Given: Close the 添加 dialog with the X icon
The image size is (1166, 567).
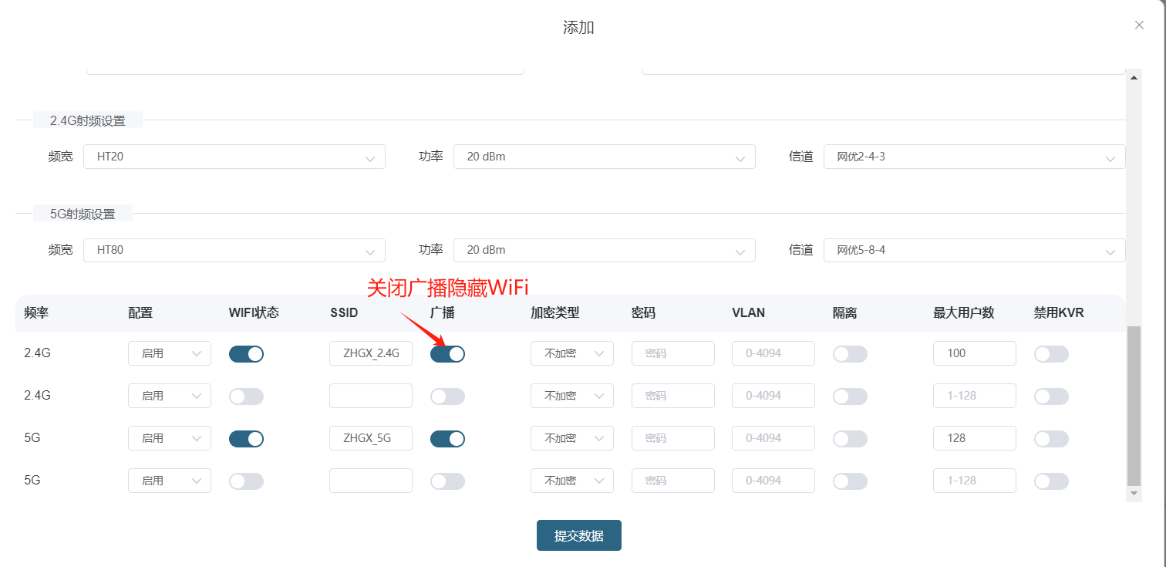Looking at the screenshot, I should point(1139,25).
